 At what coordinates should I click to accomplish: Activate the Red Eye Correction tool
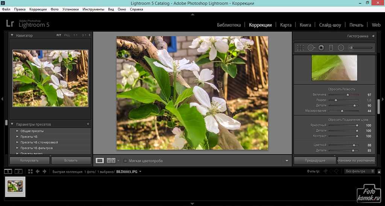(x=321, y=48)
